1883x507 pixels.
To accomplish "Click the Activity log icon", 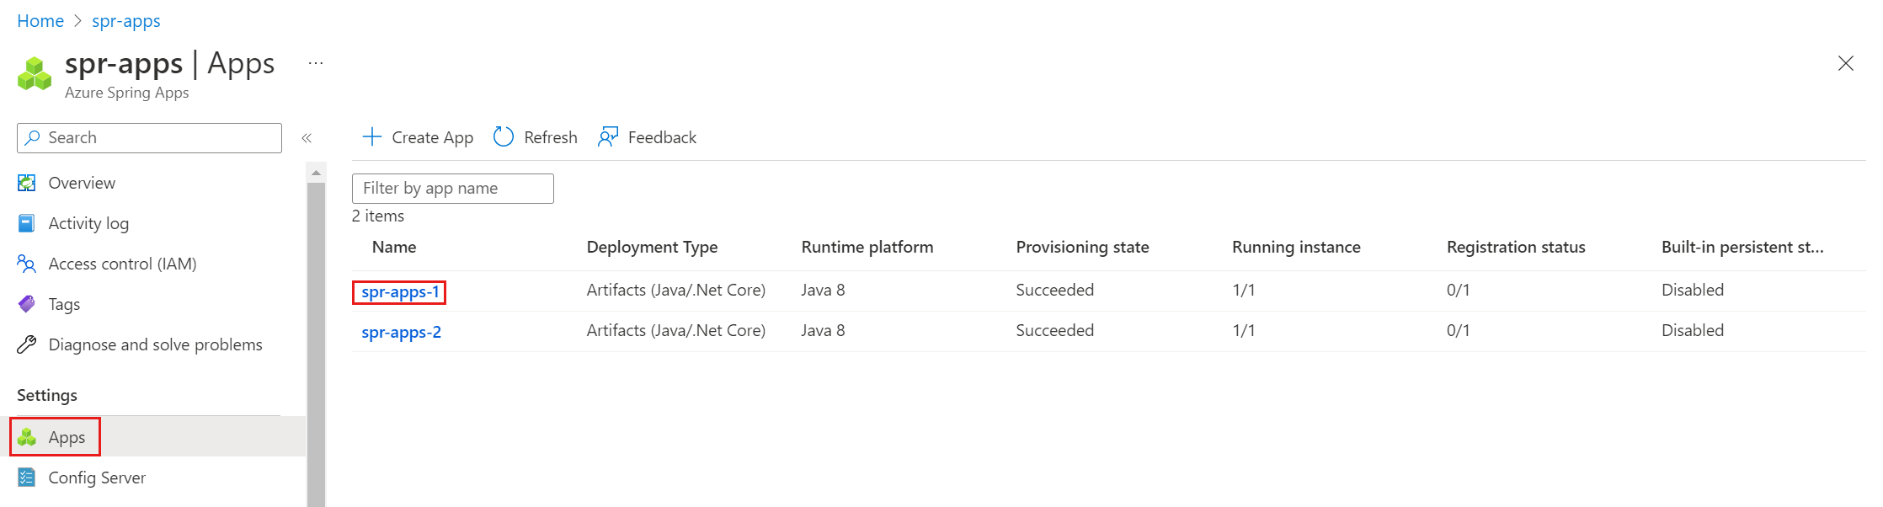I will (x=27, y=223).
